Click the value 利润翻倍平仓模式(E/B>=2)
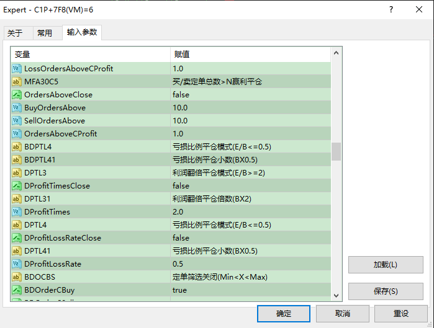This screenshot has height=328, width=434. [219, 173]
